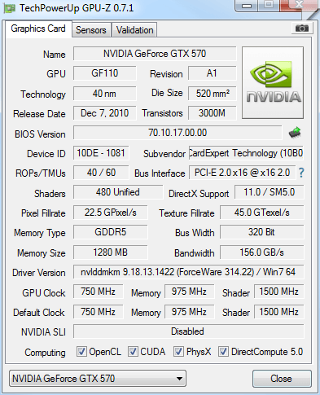The image size is (320, 395).
Task: Click the camera screenshot icon
Action: 302,28
